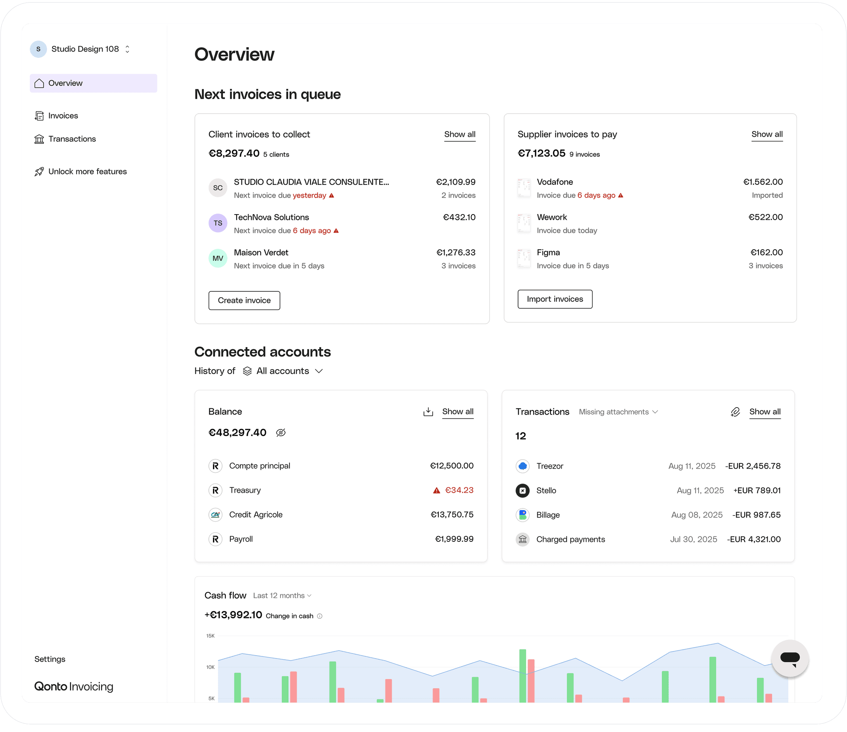The width and height of the screenshot is (847, 732).
Task: Open the chat support bubble
Action: pos(790,658)
